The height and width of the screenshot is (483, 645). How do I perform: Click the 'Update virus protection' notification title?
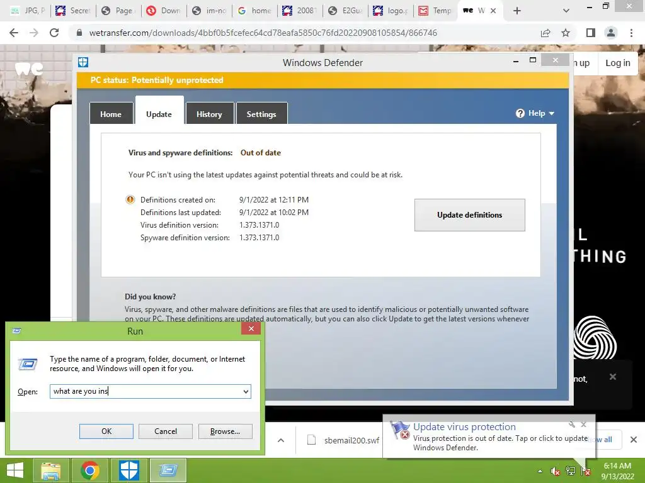click(464, 427)
